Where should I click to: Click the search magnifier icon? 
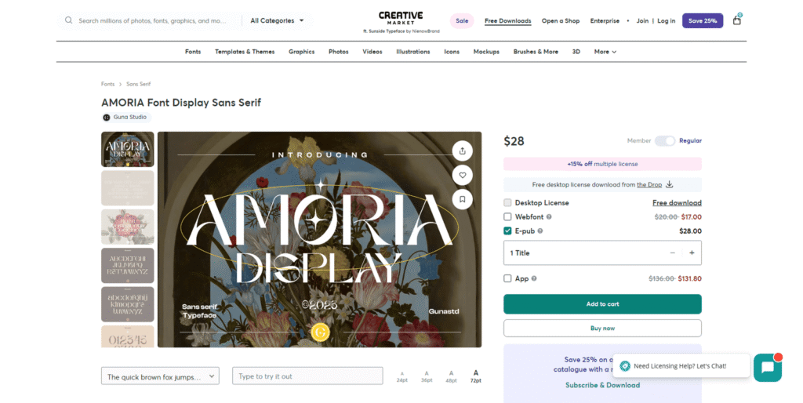pos(69,20)
